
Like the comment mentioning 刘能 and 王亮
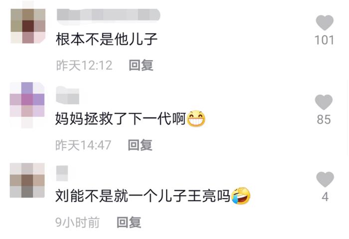pyautogui.click(x=325, y=179)
